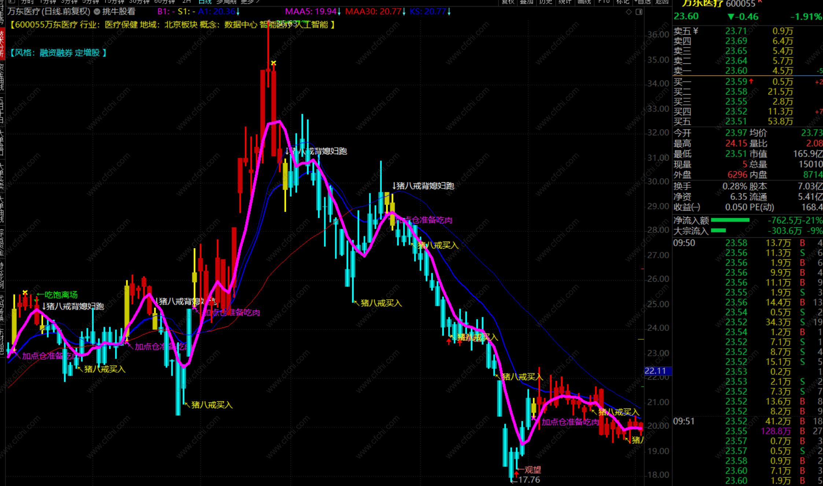Add stock via +自选 button
The width and height of the screenshot is (823, 486).
642,1
